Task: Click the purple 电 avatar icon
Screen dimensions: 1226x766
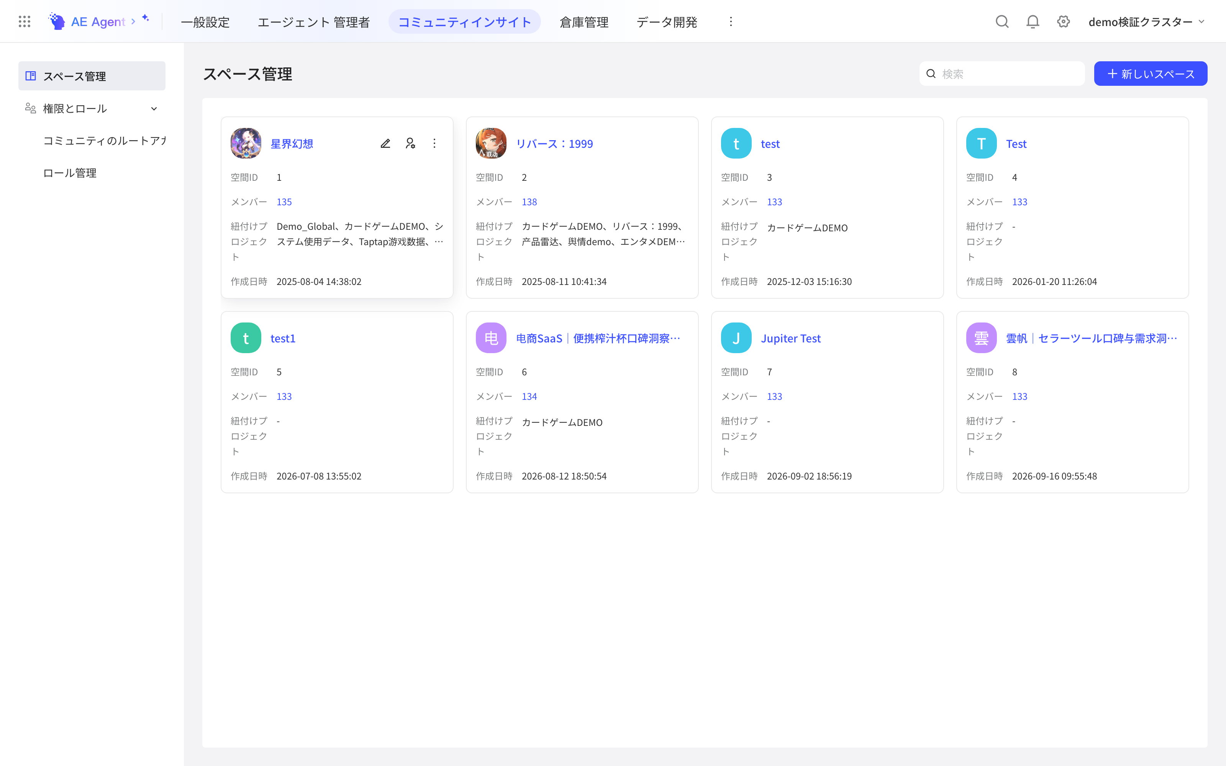Action: pyautogui.click(x=491, y=338)
